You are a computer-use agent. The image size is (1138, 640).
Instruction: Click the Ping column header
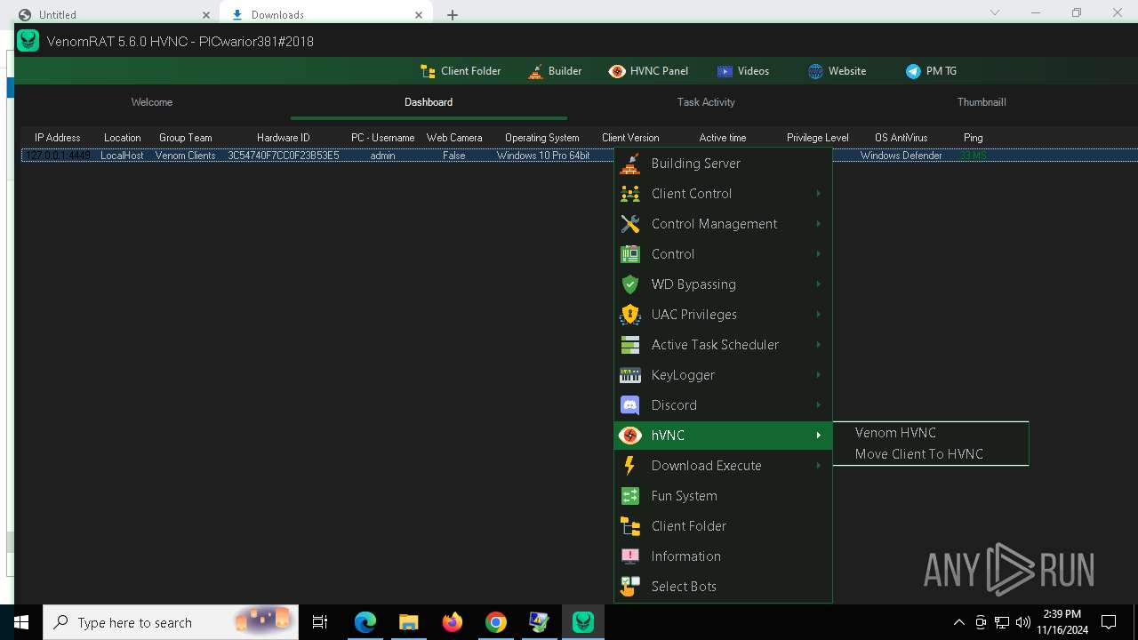(x=973, y=138)
